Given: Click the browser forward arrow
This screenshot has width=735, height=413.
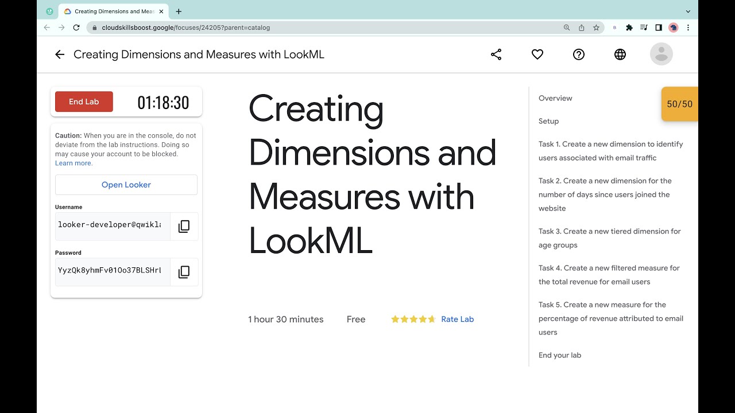Looking at the screenshot, I should pyautogui.click(x=61, y=28).
